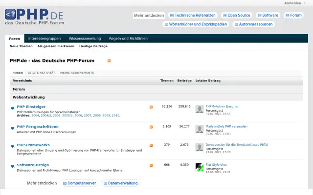
Task: Open the 2005 archive link
Action: 57,116
